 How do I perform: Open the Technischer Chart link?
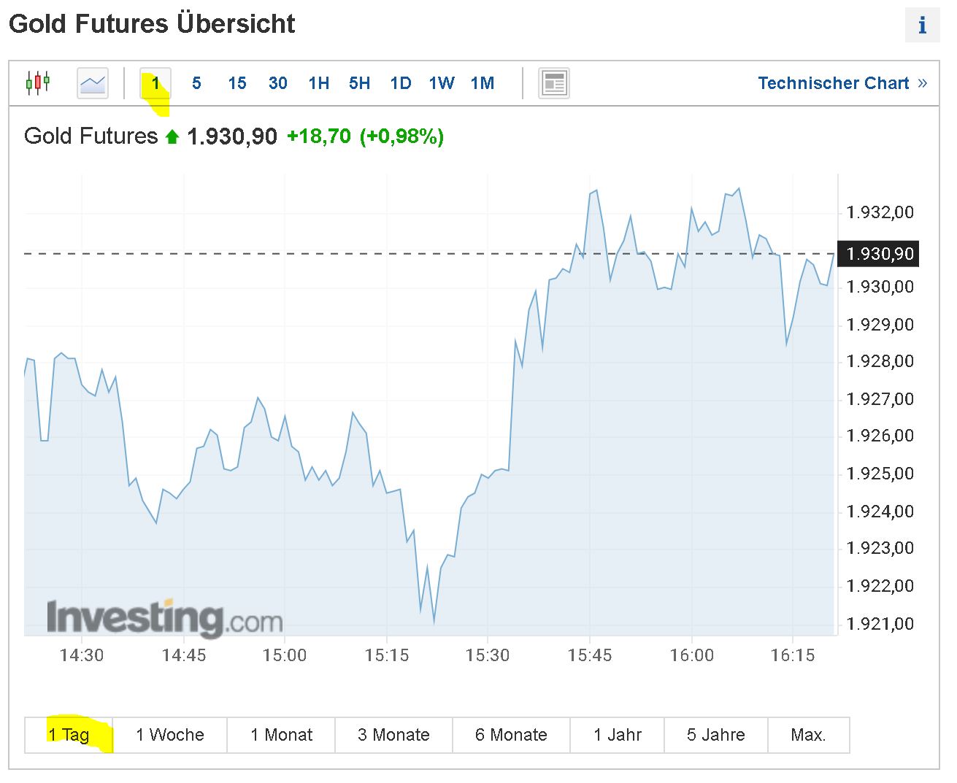click(x=833, y=83)
